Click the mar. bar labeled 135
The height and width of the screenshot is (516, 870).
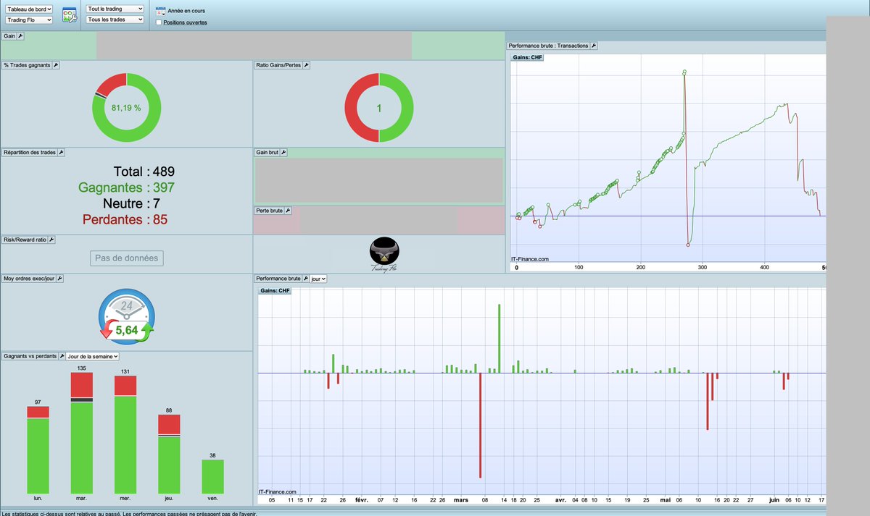81,433
